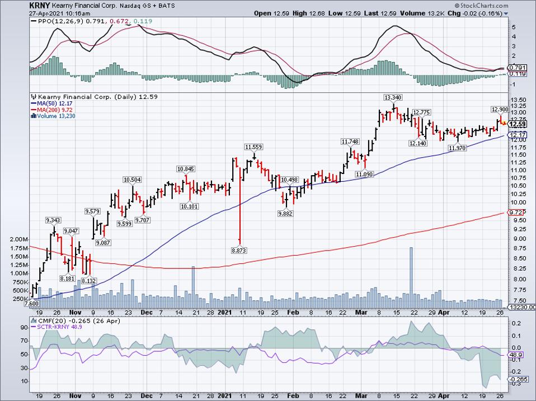Select the red MA(200) line marker

(x=34, y=110)
